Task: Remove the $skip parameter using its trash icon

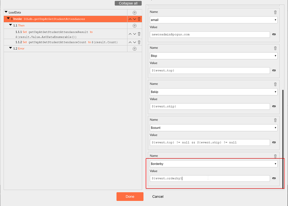Action: pos(275,84)
